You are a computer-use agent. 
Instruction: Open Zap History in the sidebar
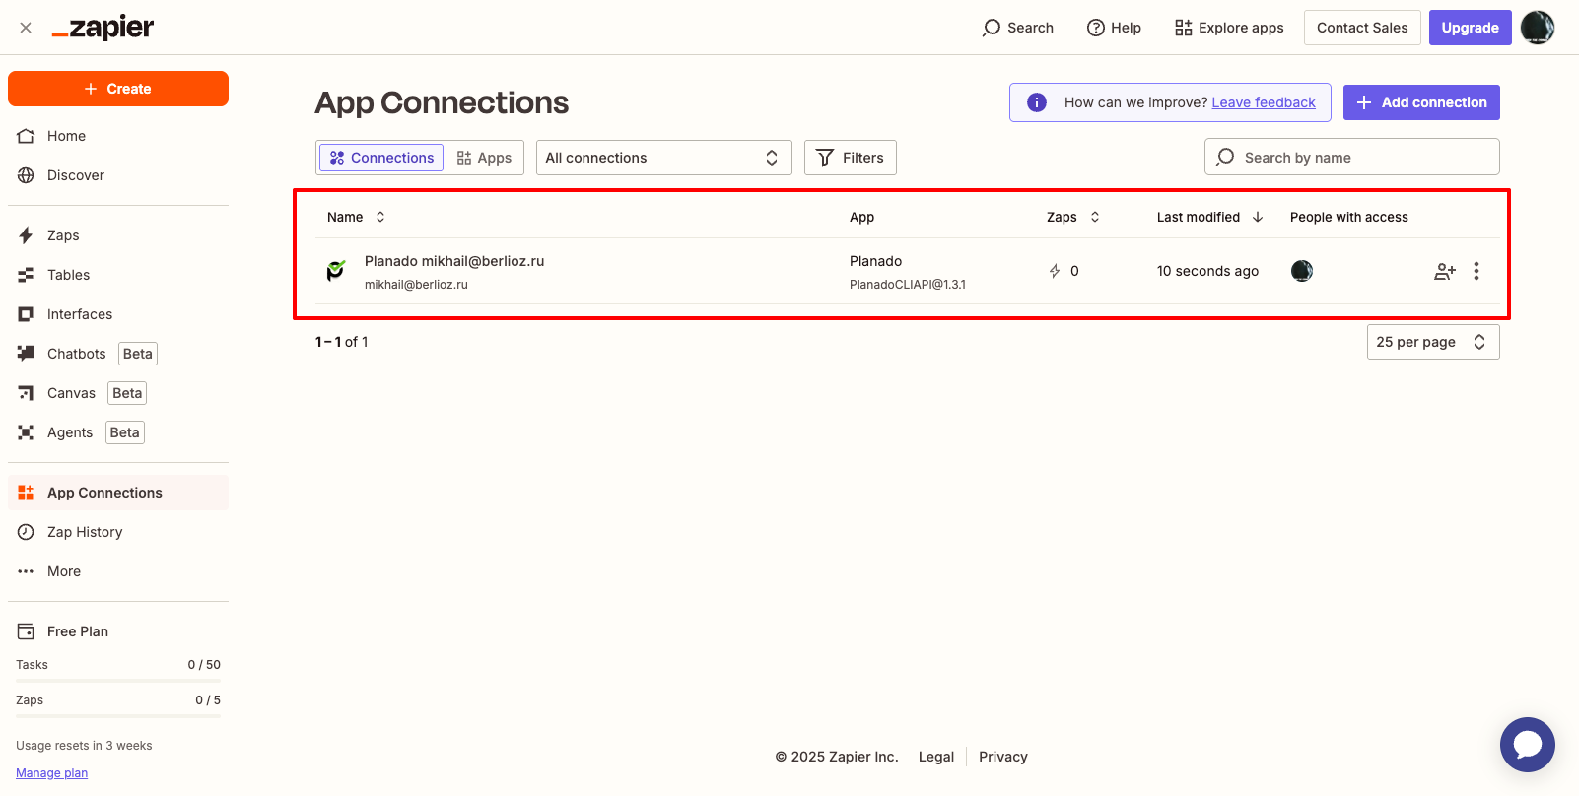(x=118, y=532)
